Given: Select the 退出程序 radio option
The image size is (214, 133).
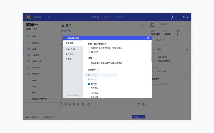Looking at the screenshot, I should click(89, 52).
